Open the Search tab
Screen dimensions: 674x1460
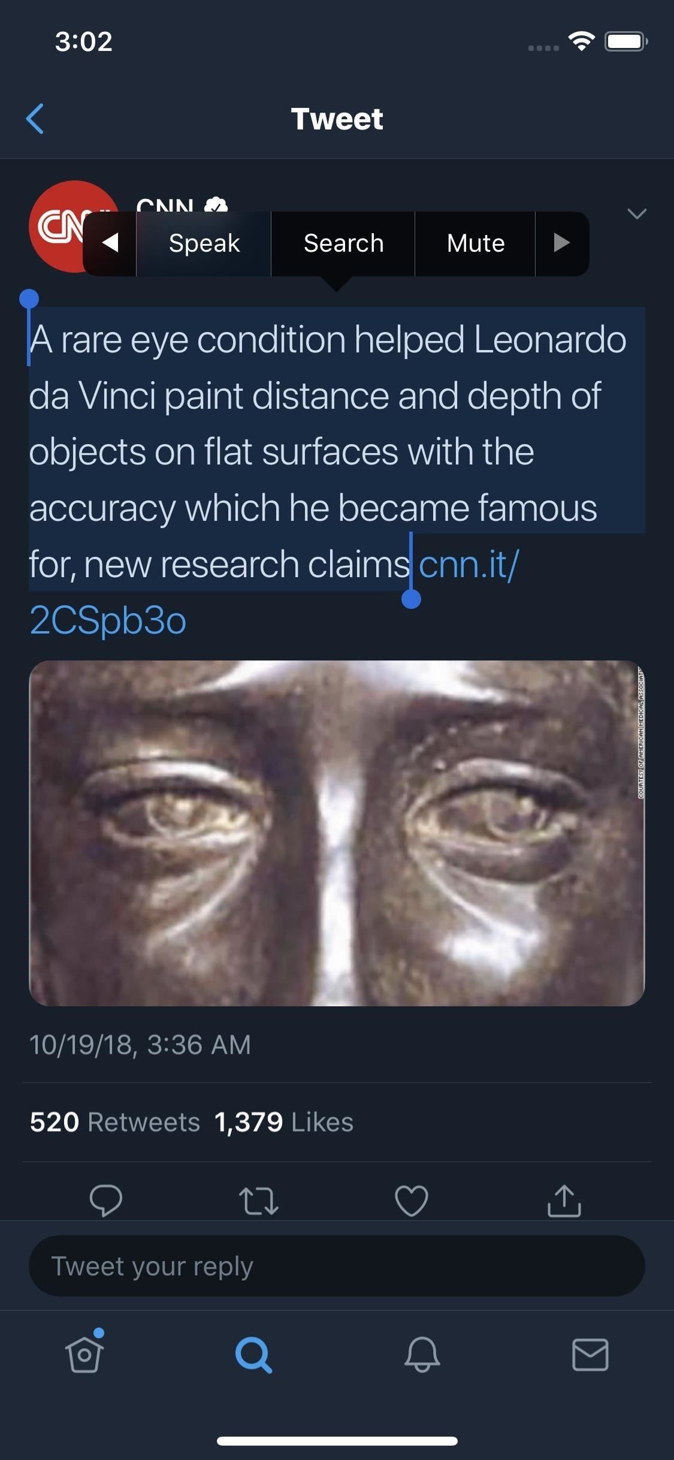coord(253,1355)
